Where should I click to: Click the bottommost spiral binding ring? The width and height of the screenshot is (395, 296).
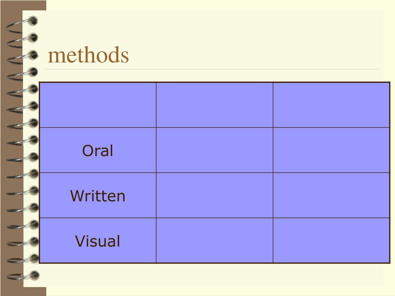pos(23,276)
